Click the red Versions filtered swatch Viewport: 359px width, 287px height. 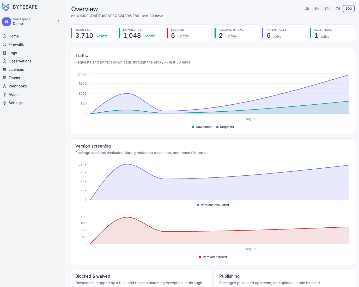click(200, 257)
